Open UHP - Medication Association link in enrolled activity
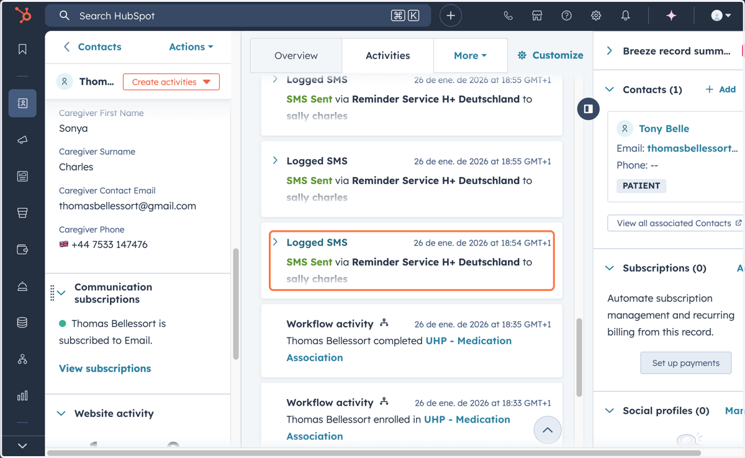The width and height of the screenshot is (745, 458). pyautogui.click(x=398, y=428)
